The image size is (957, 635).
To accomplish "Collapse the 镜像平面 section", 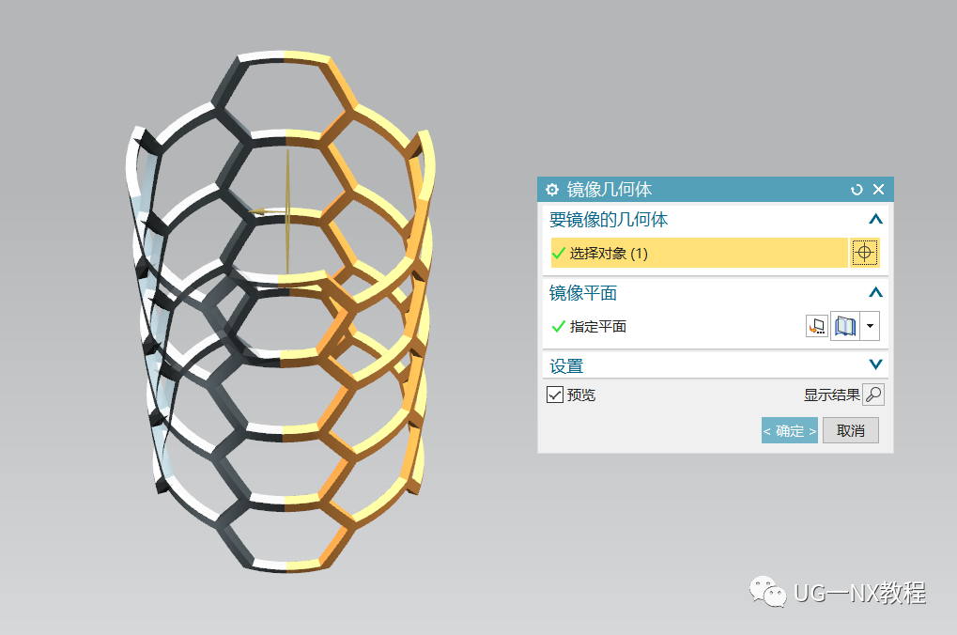I will point(875,292).
